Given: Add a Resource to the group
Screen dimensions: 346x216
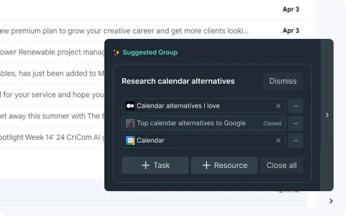Looking at the screenshot, I should [224, 165].
